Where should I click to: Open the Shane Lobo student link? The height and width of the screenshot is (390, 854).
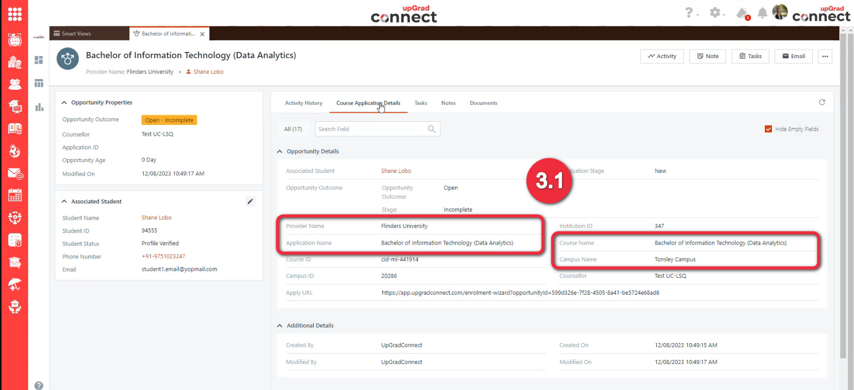tap(396, 171)
